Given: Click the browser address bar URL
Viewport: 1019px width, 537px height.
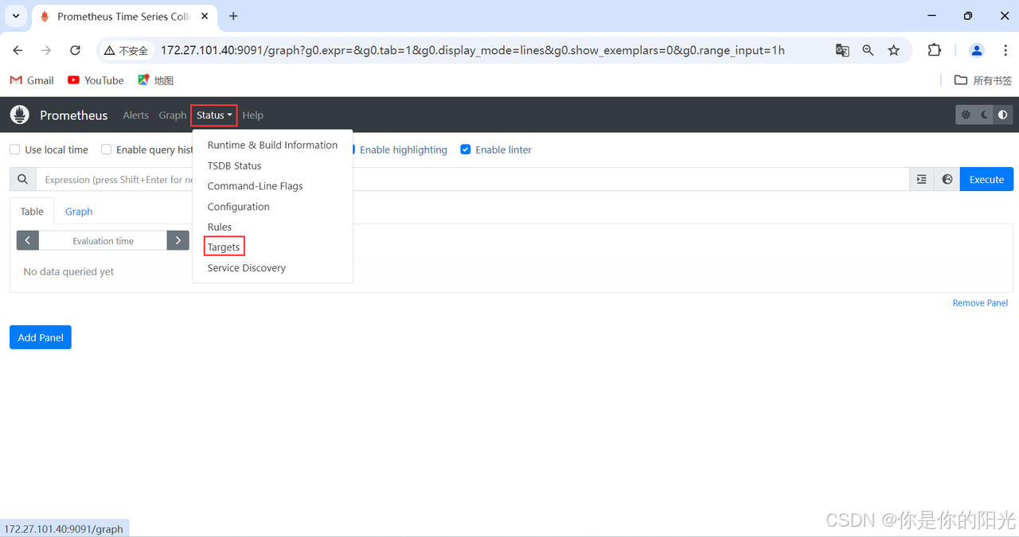Looking at the screenshot, I should click(473, 50).
